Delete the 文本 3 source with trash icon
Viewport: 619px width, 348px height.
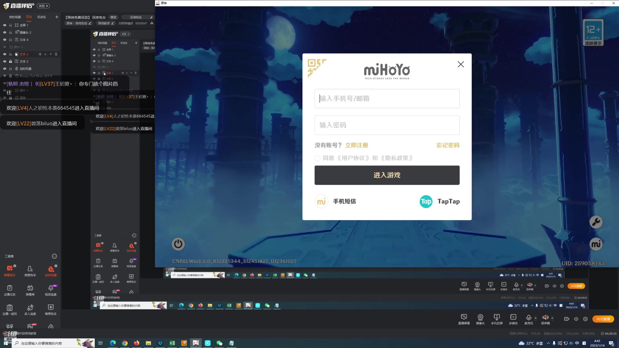click(56, 54)
